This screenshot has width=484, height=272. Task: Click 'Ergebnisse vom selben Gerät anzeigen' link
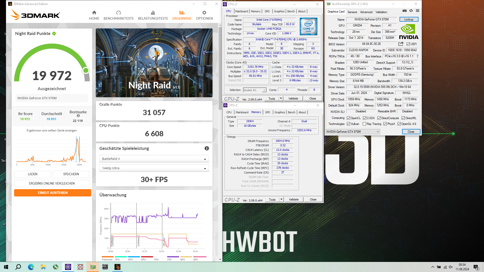[52, 130]
